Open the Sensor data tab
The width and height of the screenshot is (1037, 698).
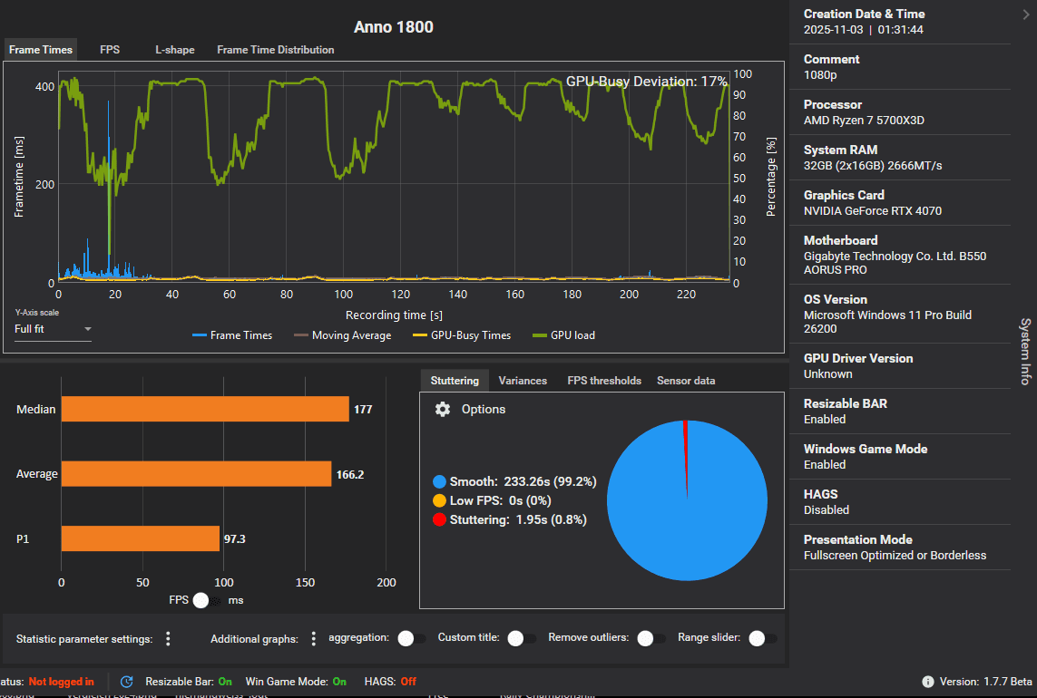[x=686, y=381]
